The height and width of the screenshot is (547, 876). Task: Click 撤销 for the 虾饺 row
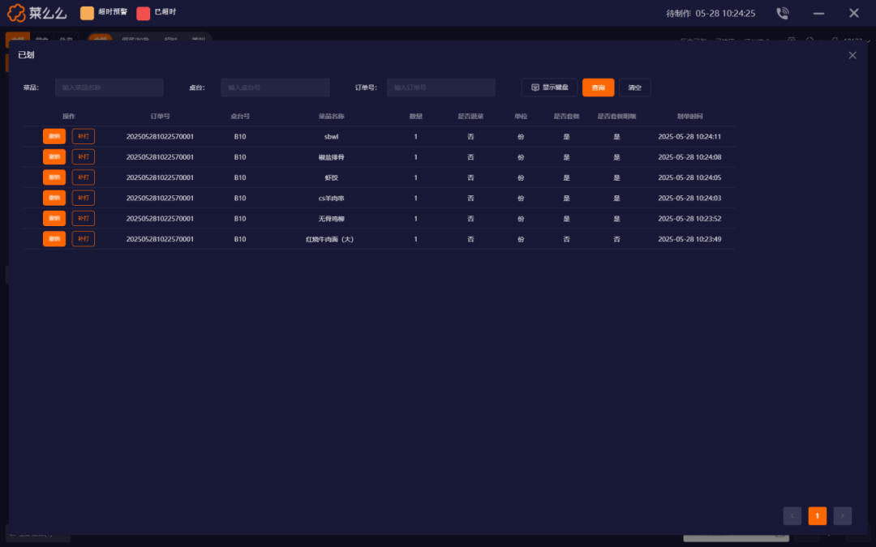[54, 177]
